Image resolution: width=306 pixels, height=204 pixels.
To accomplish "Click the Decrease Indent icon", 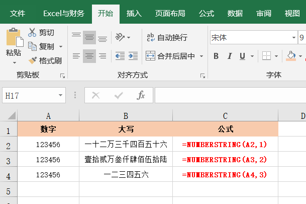I will (120, 56).
